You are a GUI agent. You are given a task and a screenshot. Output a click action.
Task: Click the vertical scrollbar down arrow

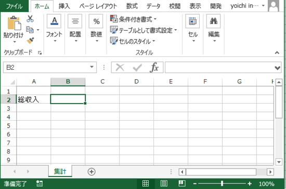pos(279,162)
